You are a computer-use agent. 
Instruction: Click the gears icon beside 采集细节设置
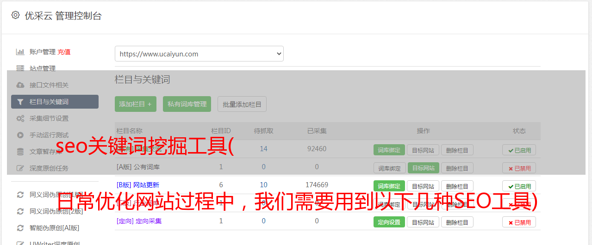point(20,118)
